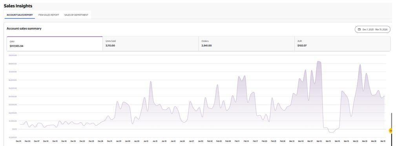The width and height of the screenshot is (396, 146).
Task: Click the $8,000.00 y-axis label
Action: click(x=13, y=64)
